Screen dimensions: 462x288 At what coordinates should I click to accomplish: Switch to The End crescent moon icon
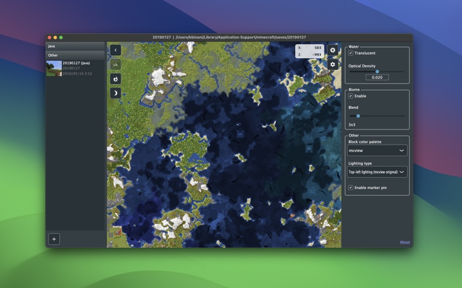pyautogui.click(x=115, y=93)
